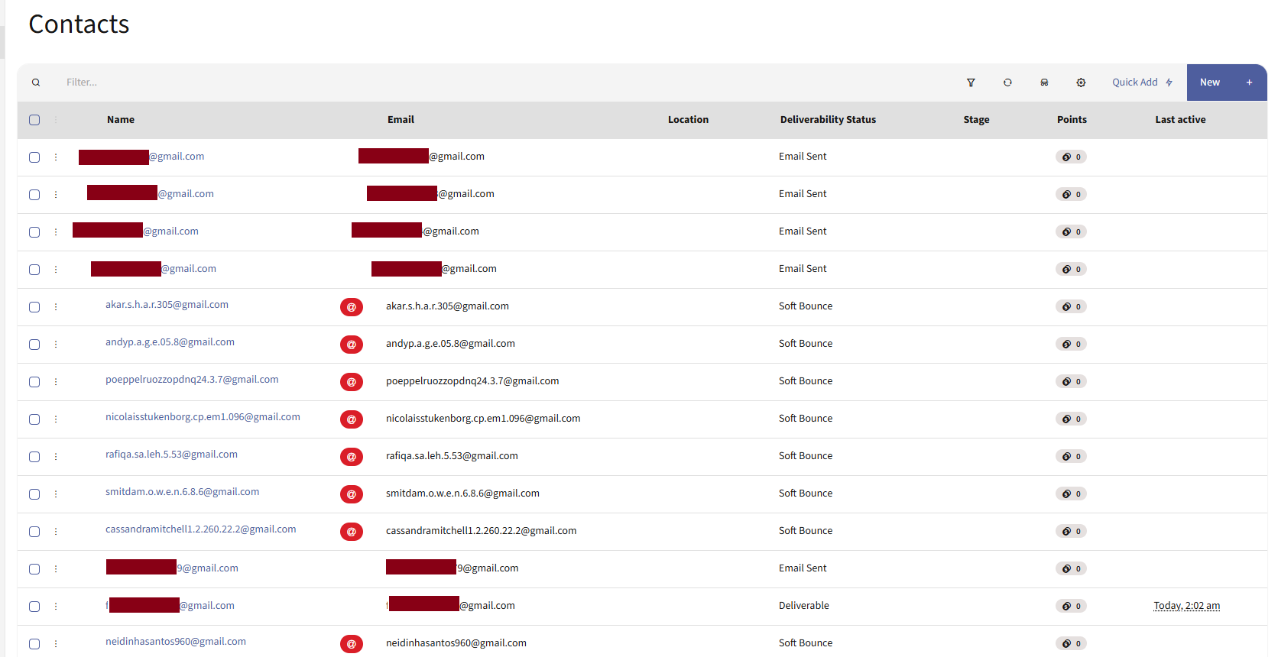This screenshot has height=657, width=1278.
Task: Open the three-dot menu for andyp.a.g.e.05.8
Action: coord(56,344)
